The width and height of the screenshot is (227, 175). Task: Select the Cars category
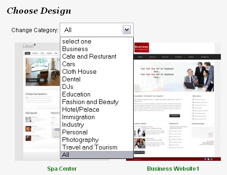point(97,64)
